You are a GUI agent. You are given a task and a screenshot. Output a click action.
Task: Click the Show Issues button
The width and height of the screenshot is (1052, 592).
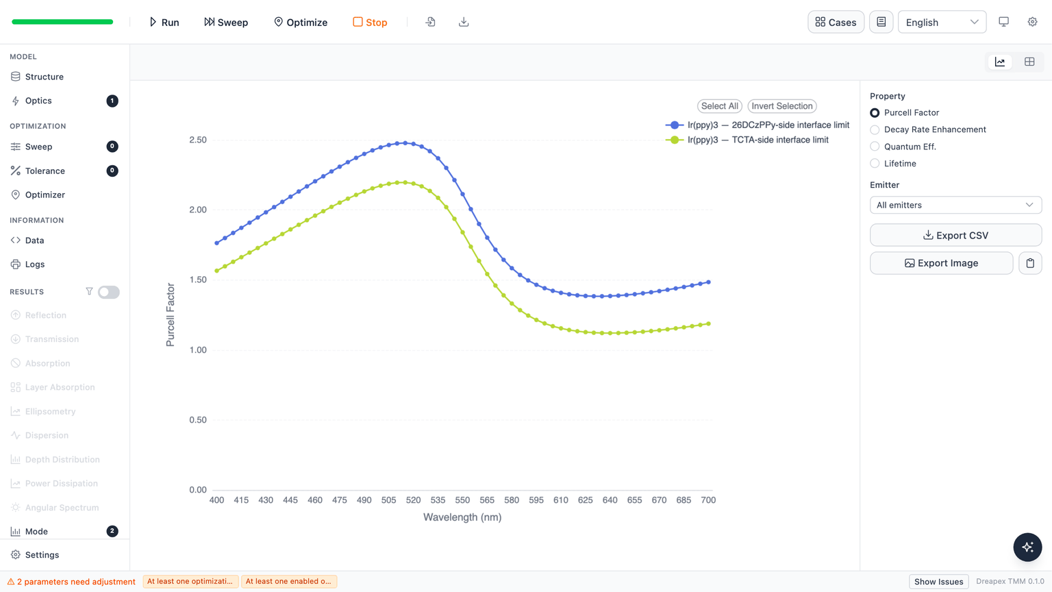(938, 582)
